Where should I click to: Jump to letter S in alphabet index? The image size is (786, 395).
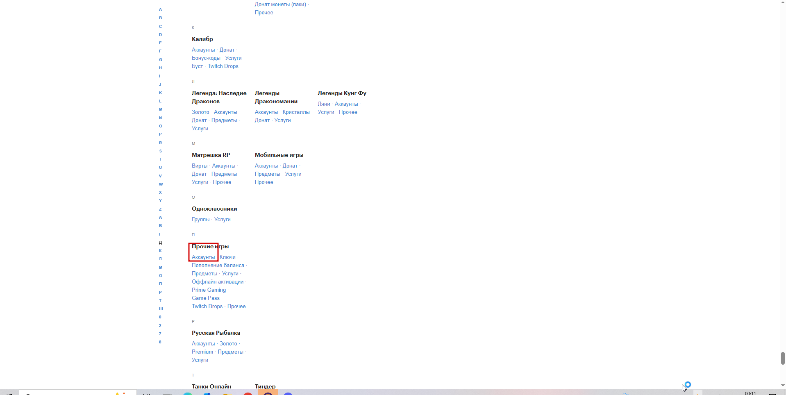pyautogui.click(x=161, y=151)
